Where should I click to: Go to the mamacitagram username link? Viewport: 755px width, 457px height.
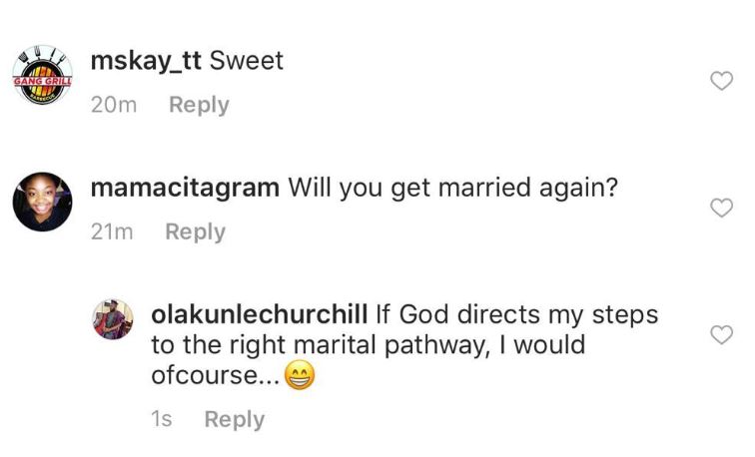click(x=185, y=188)
